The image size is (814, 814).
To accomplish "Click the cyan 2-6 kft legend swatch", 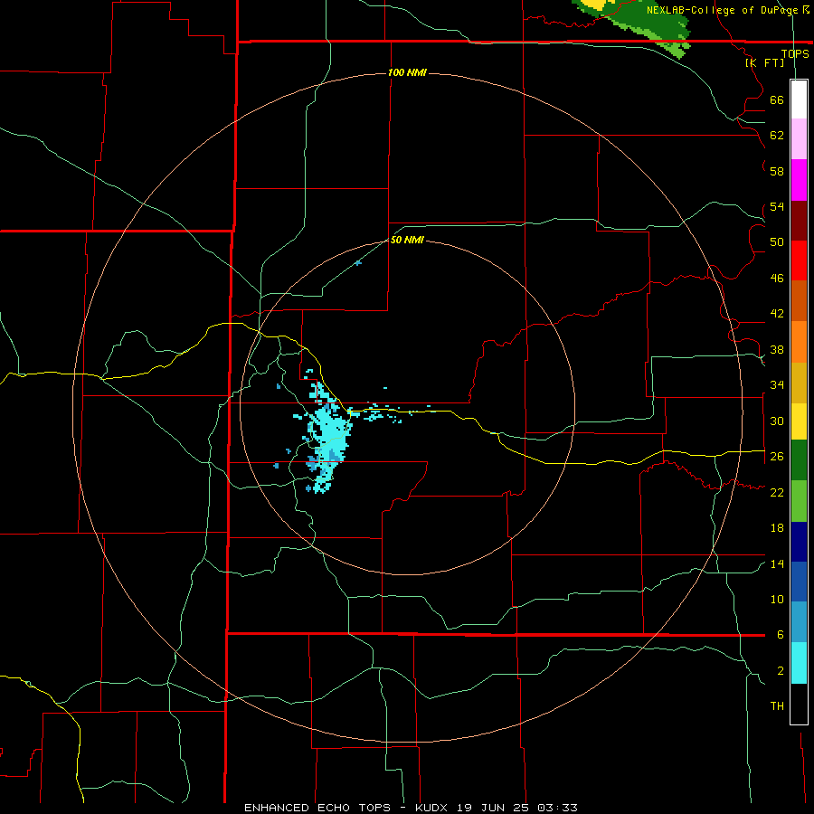I will (799, 663).
